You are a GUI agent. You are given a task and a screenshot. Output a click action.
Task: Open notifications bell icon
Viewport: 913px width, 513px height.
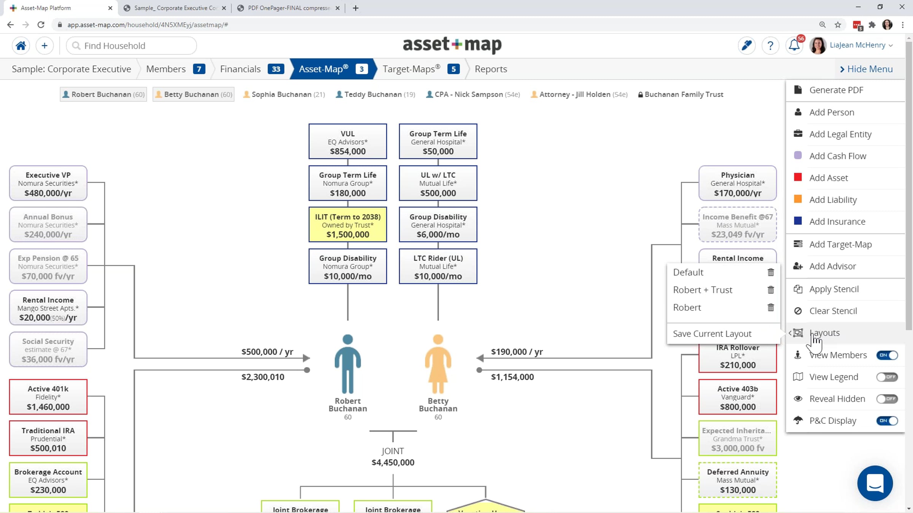point(794,46)
